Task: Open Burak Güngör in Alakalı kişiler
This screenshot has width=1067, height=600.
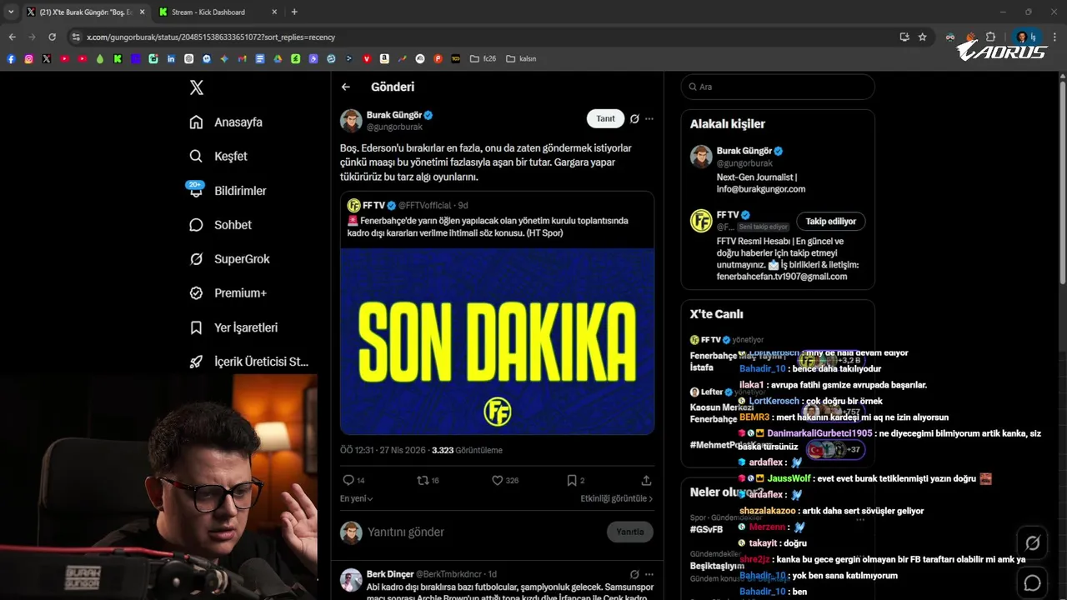Action: point(778,172)
